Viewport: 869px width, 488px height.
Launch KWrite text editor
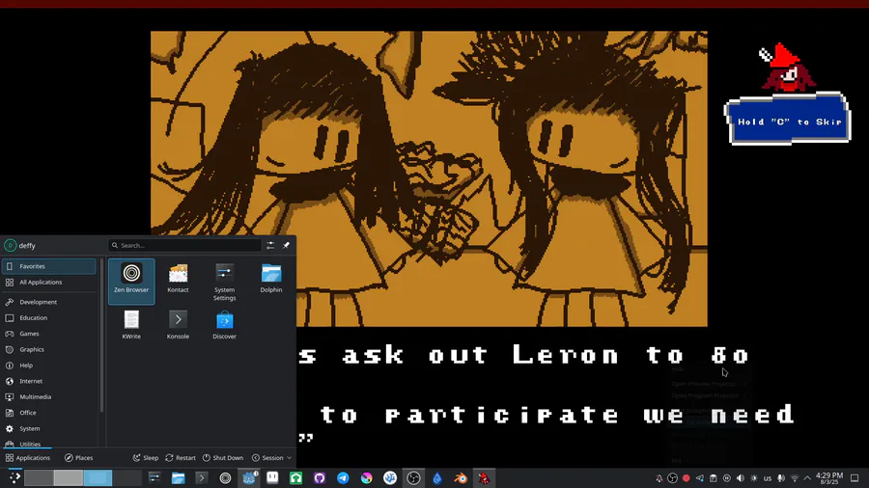pyautogui.click(x=131, y=325)
